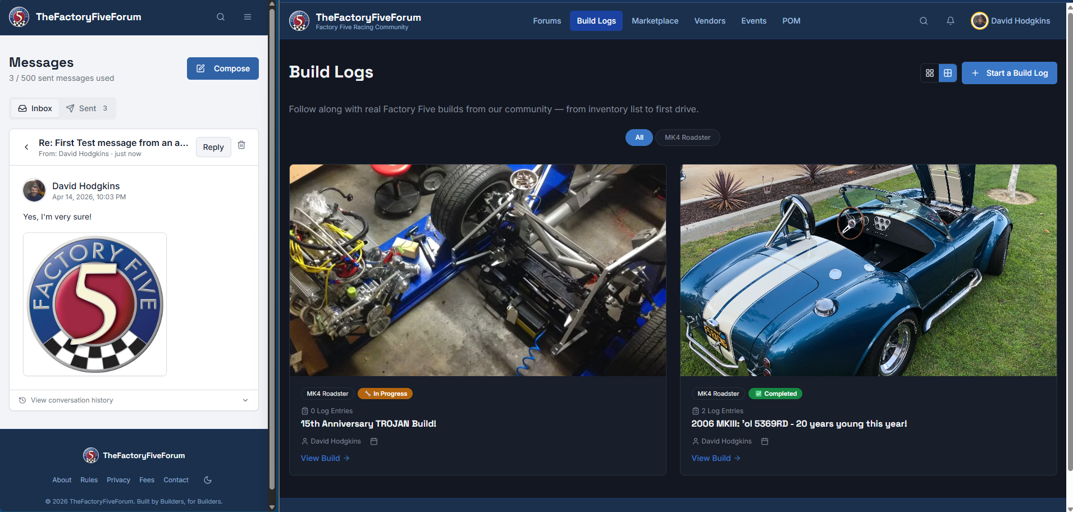Click the MK4 Roadster tag on 5369RD card

click(x=718, y=394)
